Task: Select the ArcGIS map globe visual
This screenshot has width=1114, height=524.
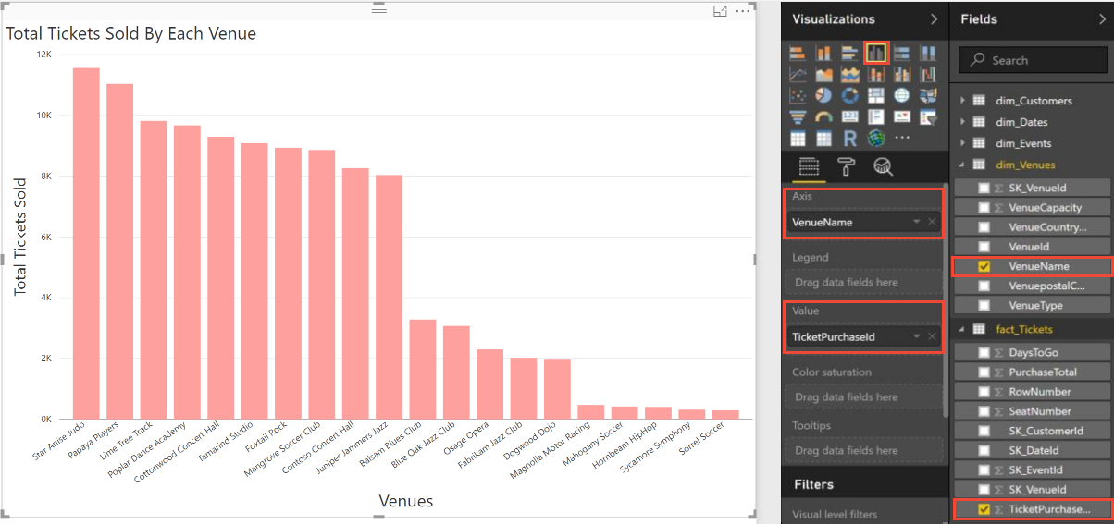Action: (876, 139)
